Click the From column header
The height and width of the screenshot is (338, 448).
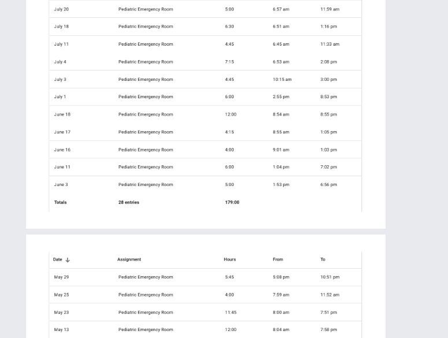click(277, 259)
